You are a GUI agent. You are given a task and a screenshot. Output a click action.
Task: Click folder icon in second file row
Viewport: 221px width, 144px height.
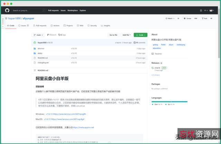pos(35,53)
